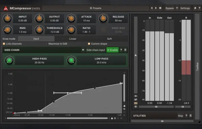Click the In/Side/Out meter collapse bar
Screen dimensions: 202x129
(x=156, y=107)
